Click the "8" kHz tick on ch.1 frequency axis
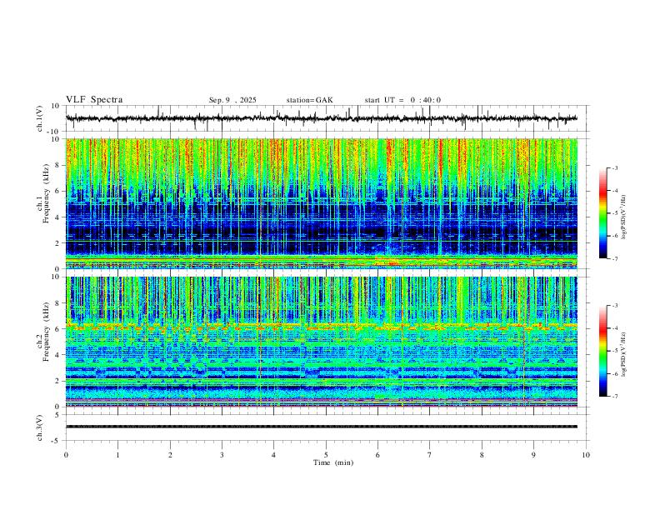Image resolution: width=660 pixels, height=510 pixels. [x=57, y=165]
